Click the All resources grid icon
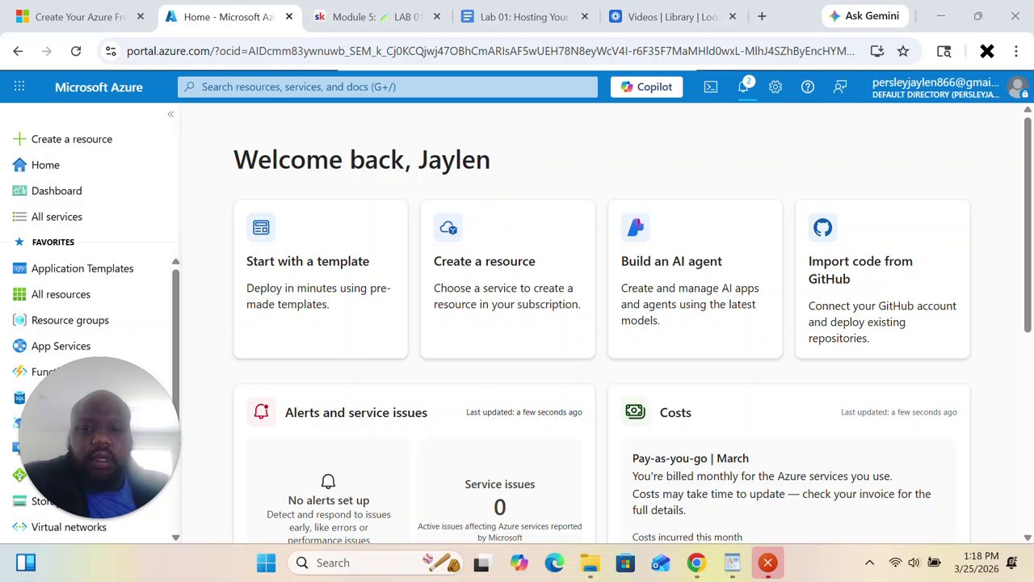Screen dimensions: 1034x582 19,294
